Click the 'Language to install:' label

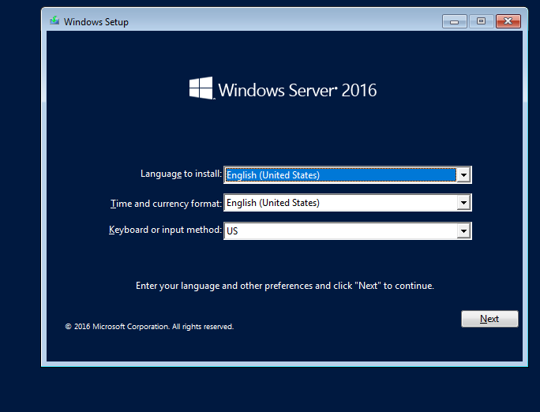181,174
